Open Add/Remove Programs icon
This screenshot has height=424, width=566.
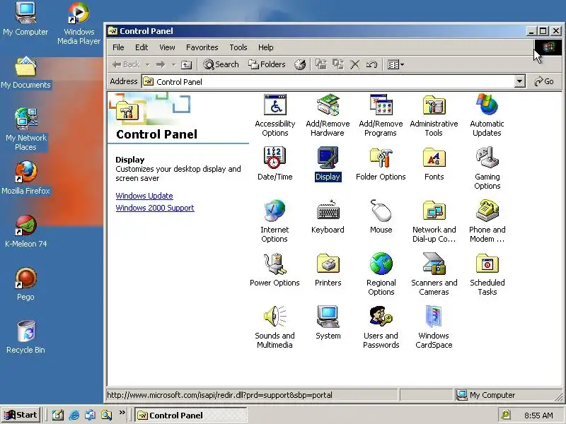pos(381,115)
